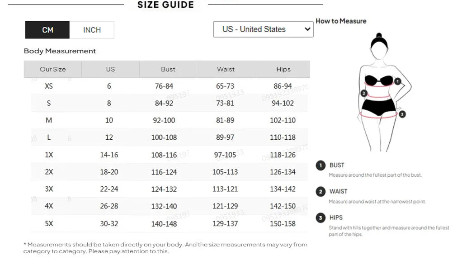Click the Bust column header
The image size is (452, 279).
point(168,69)
